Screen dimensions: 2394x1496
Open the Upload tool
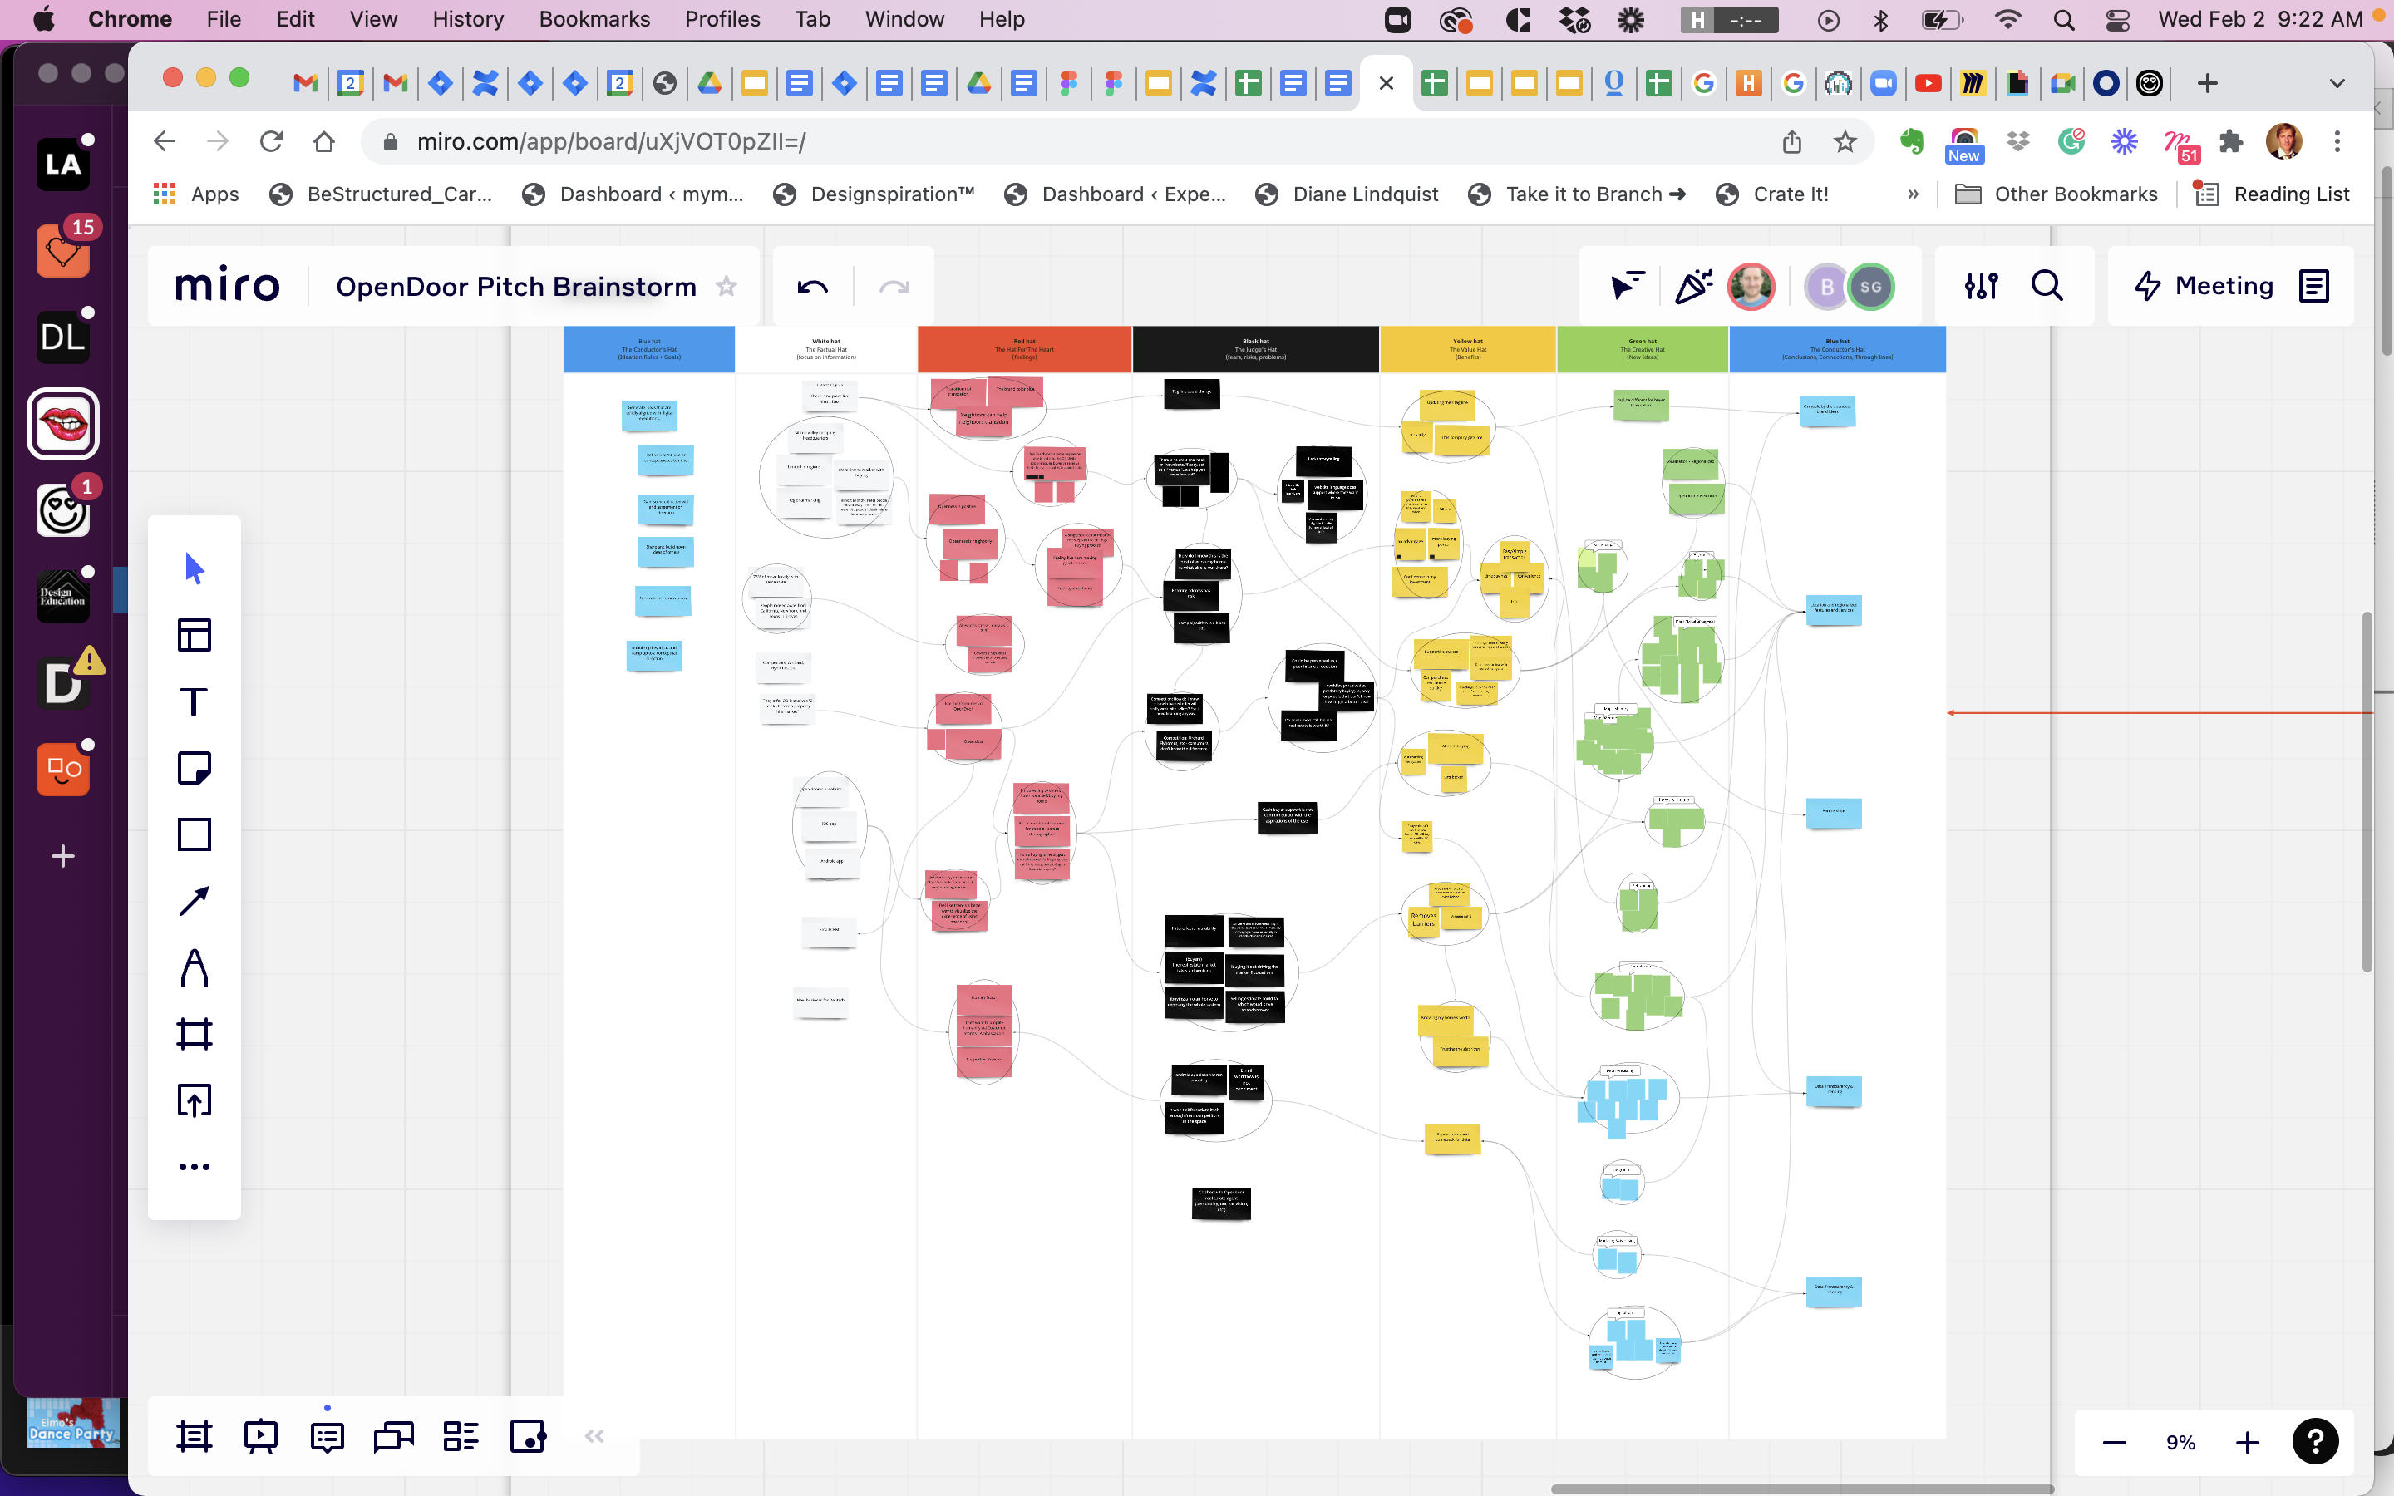[194, 1100]
